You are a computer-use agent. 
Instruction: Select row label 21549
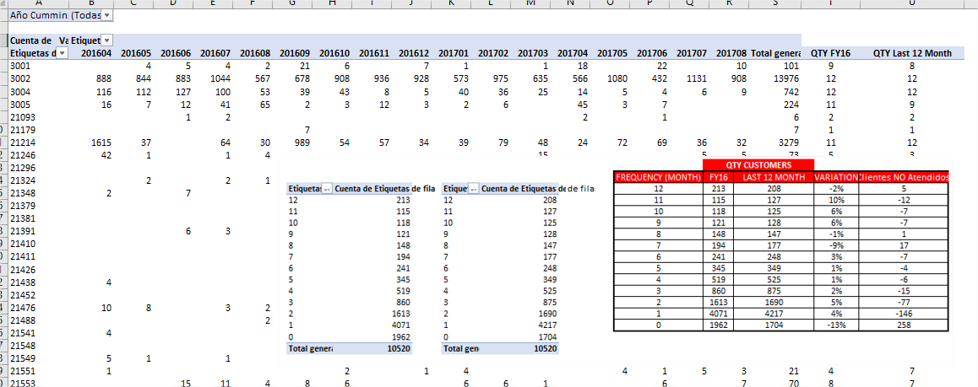[23, 358]
